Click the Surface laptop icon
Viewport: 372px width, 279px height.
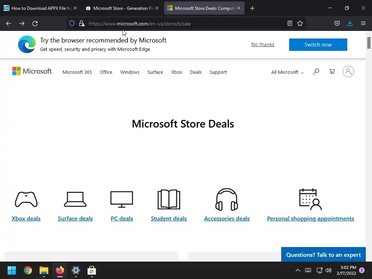[75, 199]
